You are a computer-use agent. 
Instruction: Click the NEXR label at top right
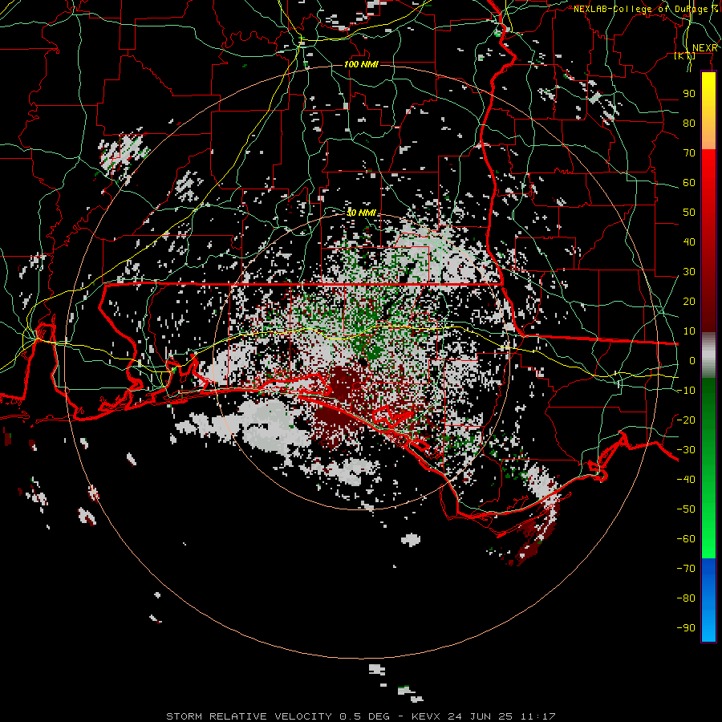click(705, 48)
